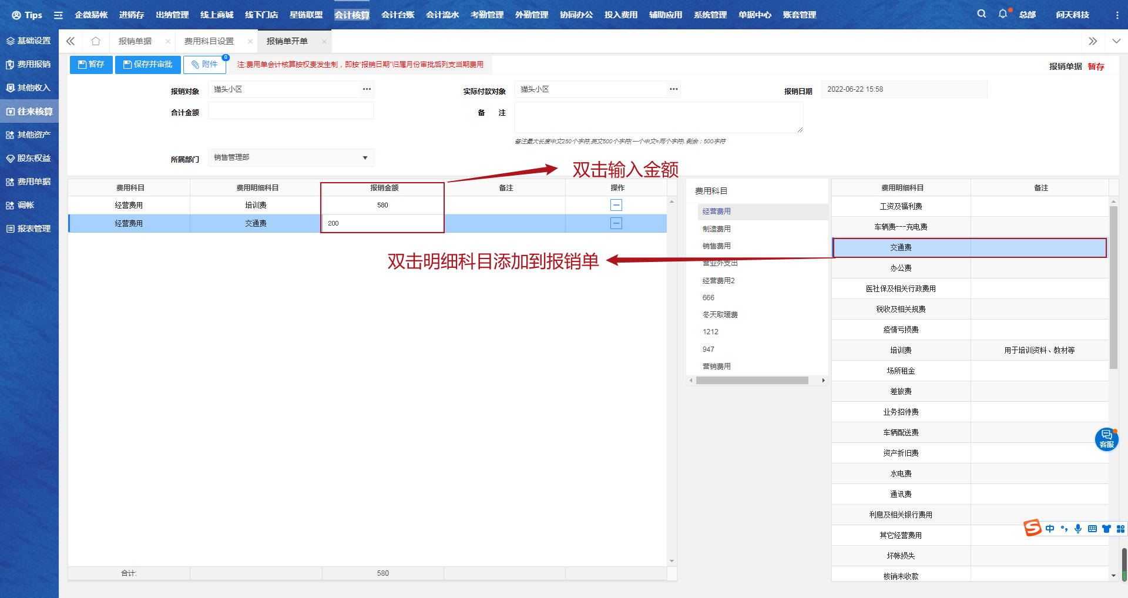The height and width of the screenshot is (598, 1128).
Task: Open the 客服 customer service floating icon
Action: point(1106,439)
